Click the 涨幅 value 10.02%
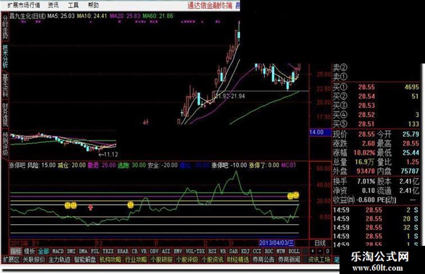The width and height of the screenshot is (425, 274). pyautogui.click(x=364, y=153)
